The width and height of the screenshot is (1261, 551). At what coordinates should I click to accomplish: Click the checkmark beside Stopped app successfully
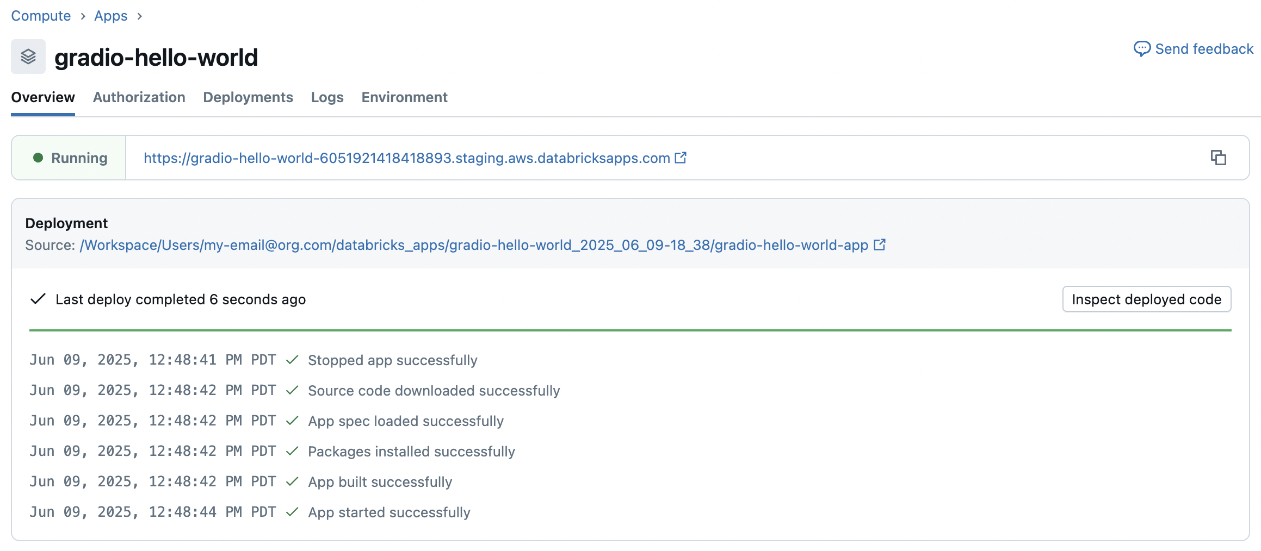293,360
